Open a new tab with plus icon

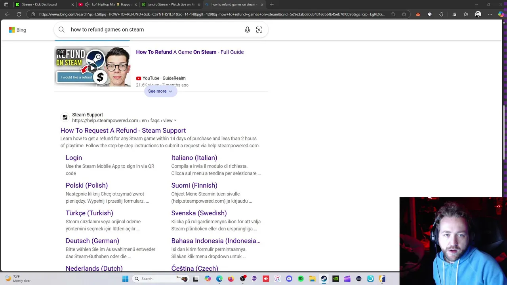point(272,4)
